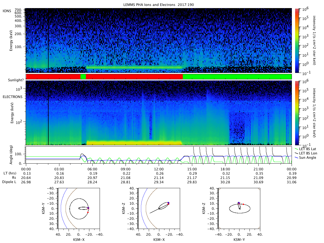Click the yellow electron band near the plot bottom

click(x=134, y=143)
